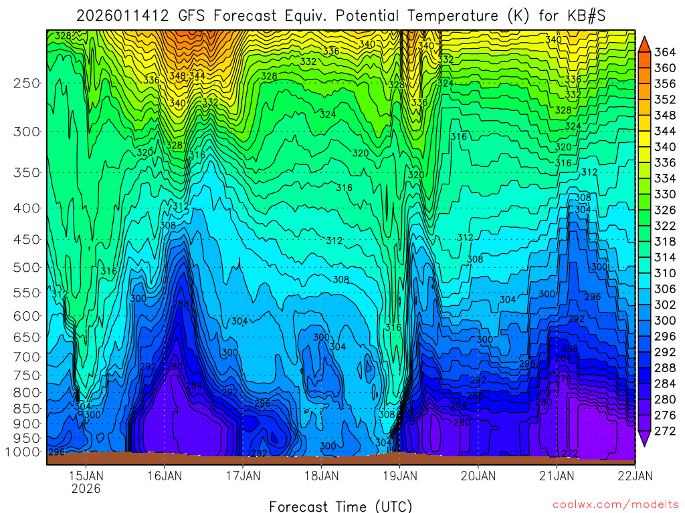Viewport: 685px width, 513px height.
Task: Select the 15JAN date label on x-axis
Action: click(x=86, y=476)
